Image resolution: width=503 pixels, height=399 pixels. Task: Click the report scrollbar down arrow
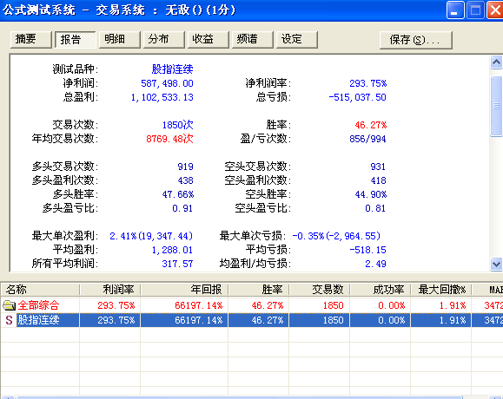[x=496, y=265]
